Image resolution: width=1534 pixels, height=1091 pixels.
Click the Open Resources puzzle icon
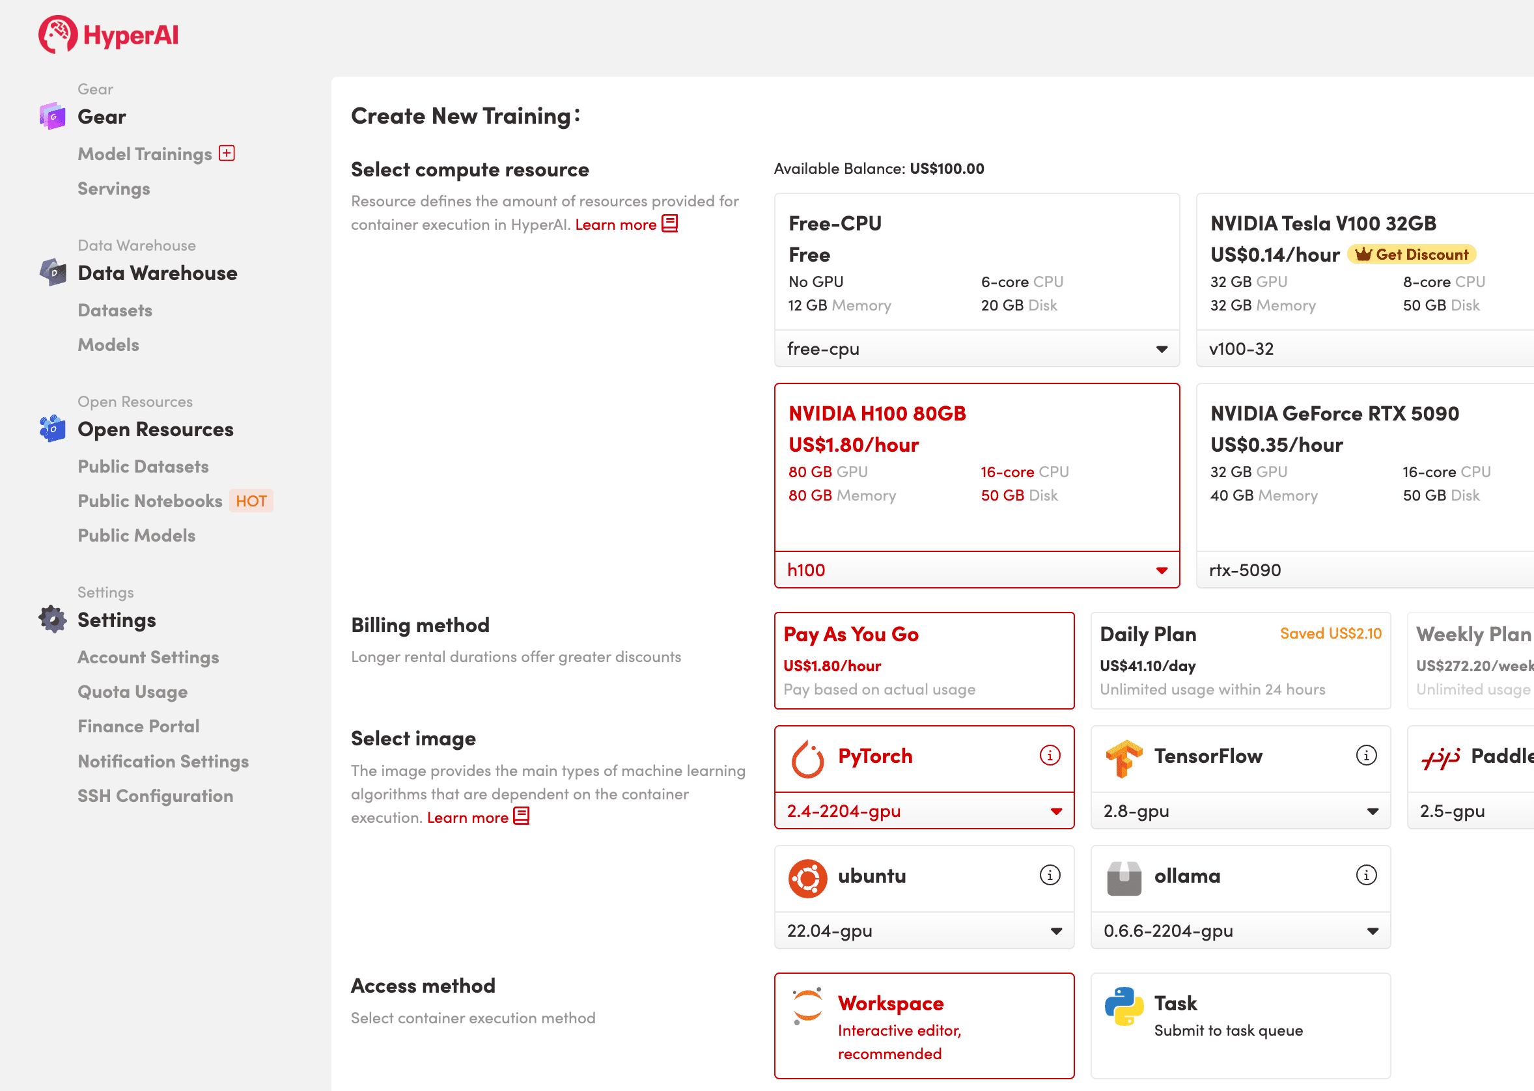[x=52, y=428]
